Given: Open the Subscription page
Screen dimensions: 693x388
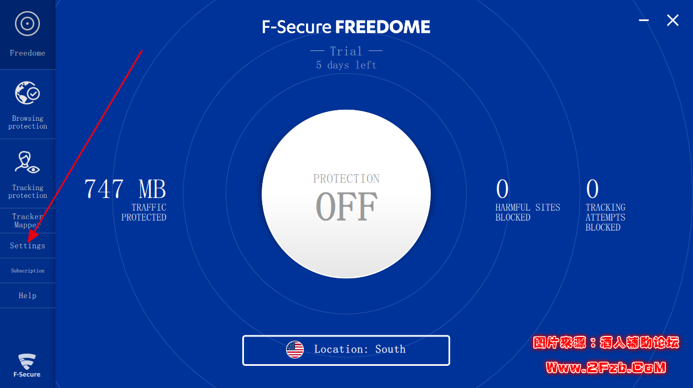Looking at the screenshot, I should pos(27,270).
